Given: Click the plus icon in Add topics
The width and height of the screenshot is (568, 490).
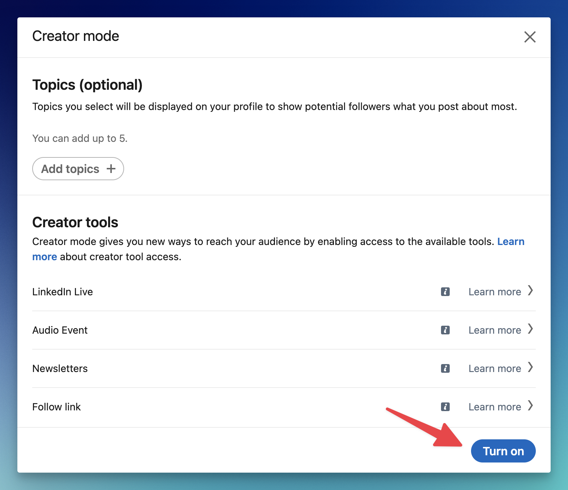Looking at the screenshot, I should [111, 169].
